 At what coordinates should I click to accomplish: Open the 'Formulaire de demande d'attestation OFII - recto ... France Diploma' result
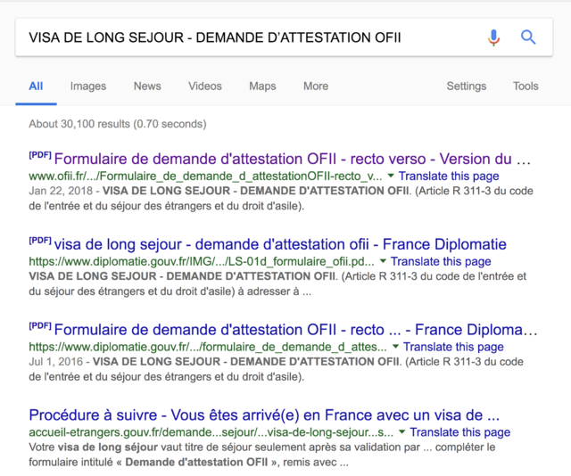click(x=295, y=330)
